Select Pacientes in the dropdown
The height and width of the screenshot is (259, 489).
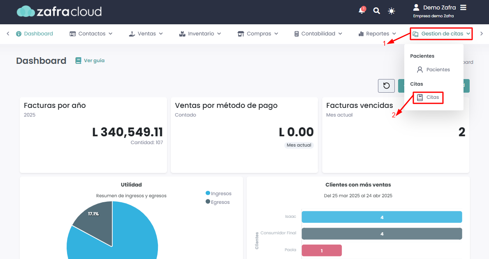point(433,70)
